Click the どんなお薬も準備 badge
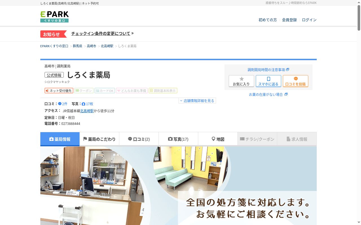Viewport: 361px width, 225px height. point(132,91)
